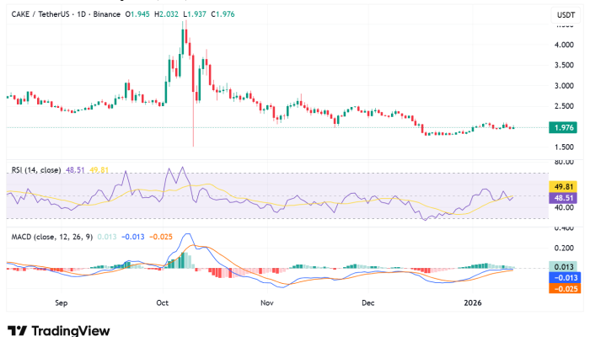Click the green 1.976 current price tag
The image size is (590, 337).
tap(560, 128)
